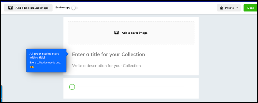Click the divider line beside the plus icon
The width and height of the screenshot is (258, 103).
pyautogui.click(x=131, y=87)
